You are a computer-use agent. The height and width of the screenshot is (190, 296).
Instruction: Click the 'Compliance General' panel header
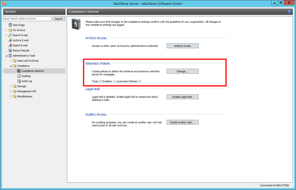[180, 12]
